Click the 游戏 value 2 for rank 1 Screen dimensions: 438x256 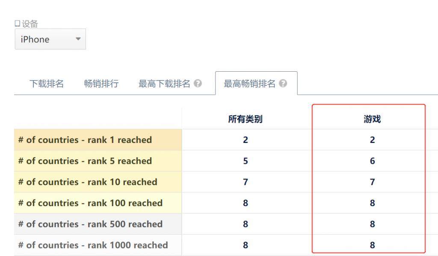pyautogui.click(x=372, y=140)
